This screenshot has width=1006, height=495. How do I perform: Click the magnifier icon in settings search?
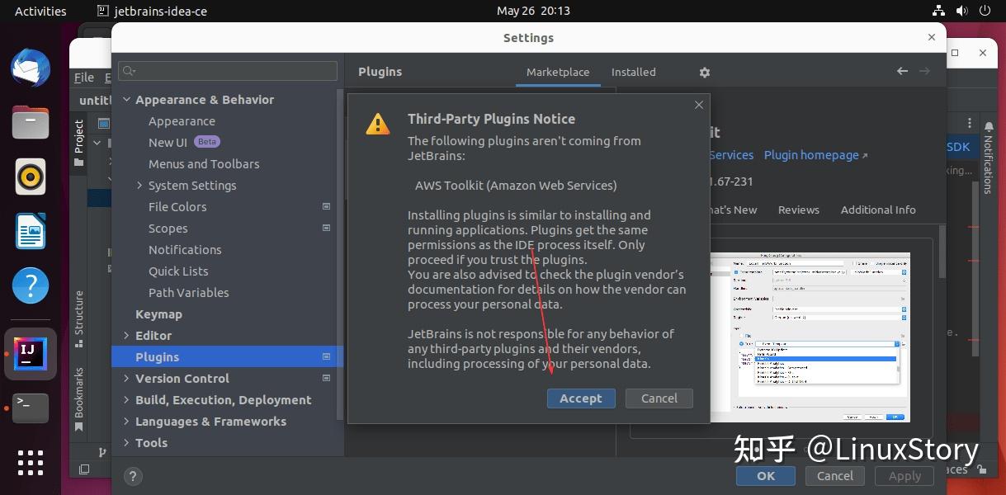coord(127,71)
